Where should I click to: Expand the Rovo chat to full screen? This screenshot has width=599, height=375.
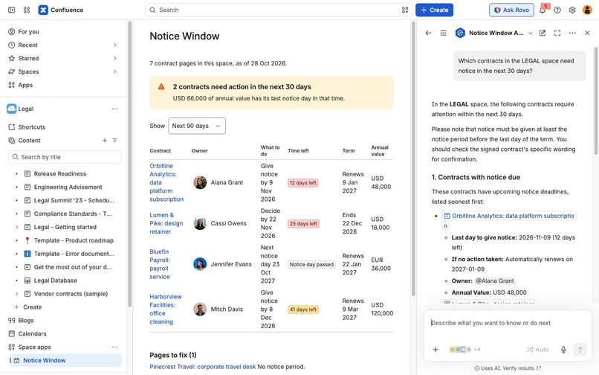coord(557,33)
